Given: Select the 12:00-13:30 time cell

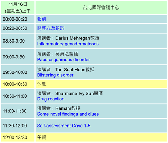Looking at the screenshot, I should pyautogui.click(x=18, y=138).
